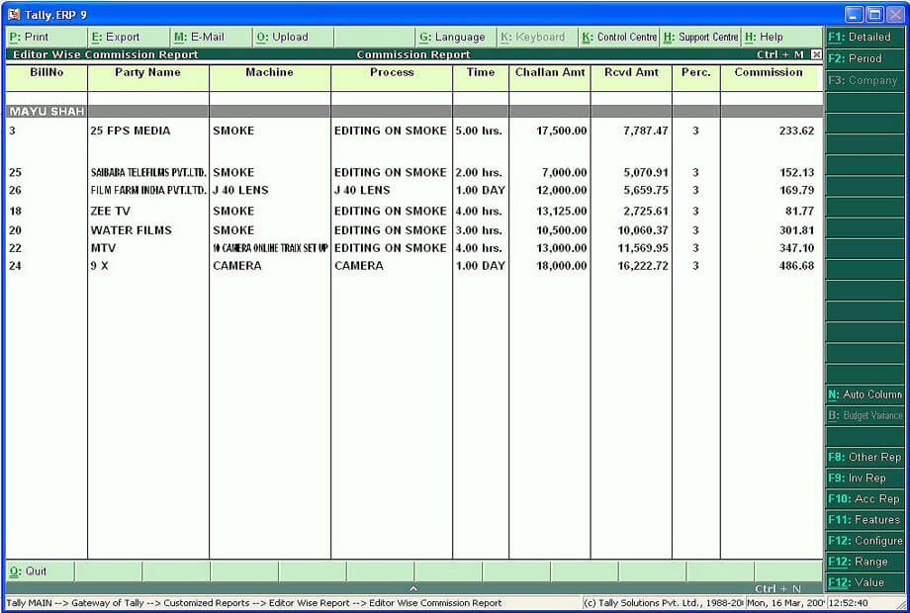
Task: Select the MTV party entry
Action: (x=103, y=248)
